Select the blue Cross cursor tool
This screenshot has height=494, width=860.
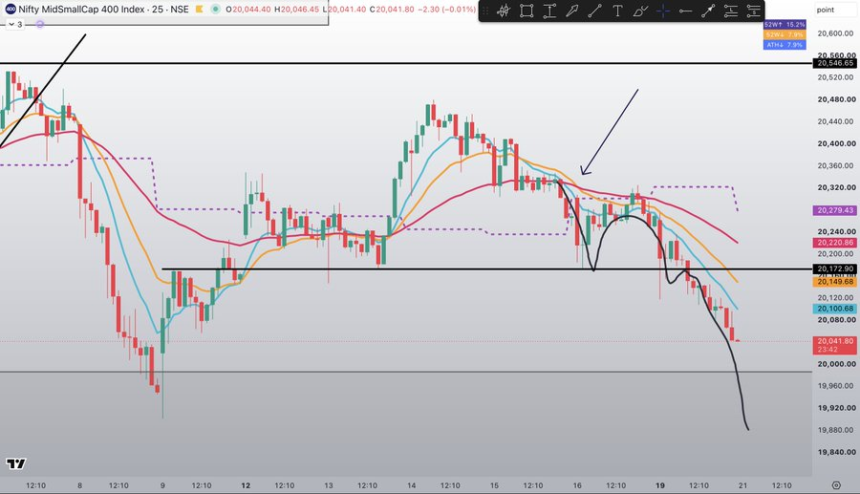(x=663, y=11)
